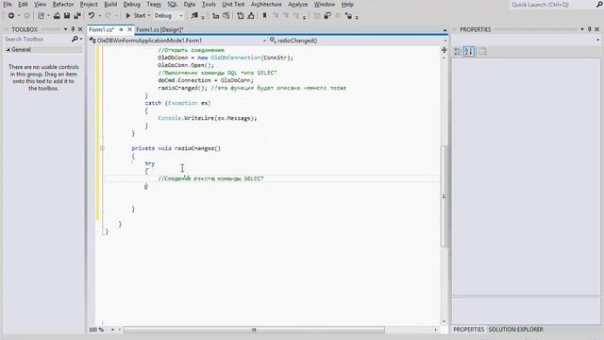This screenshot has height=340, width=604.
Task: Click the Find in Files toolbar icon
Action: [x=194, y=16]
